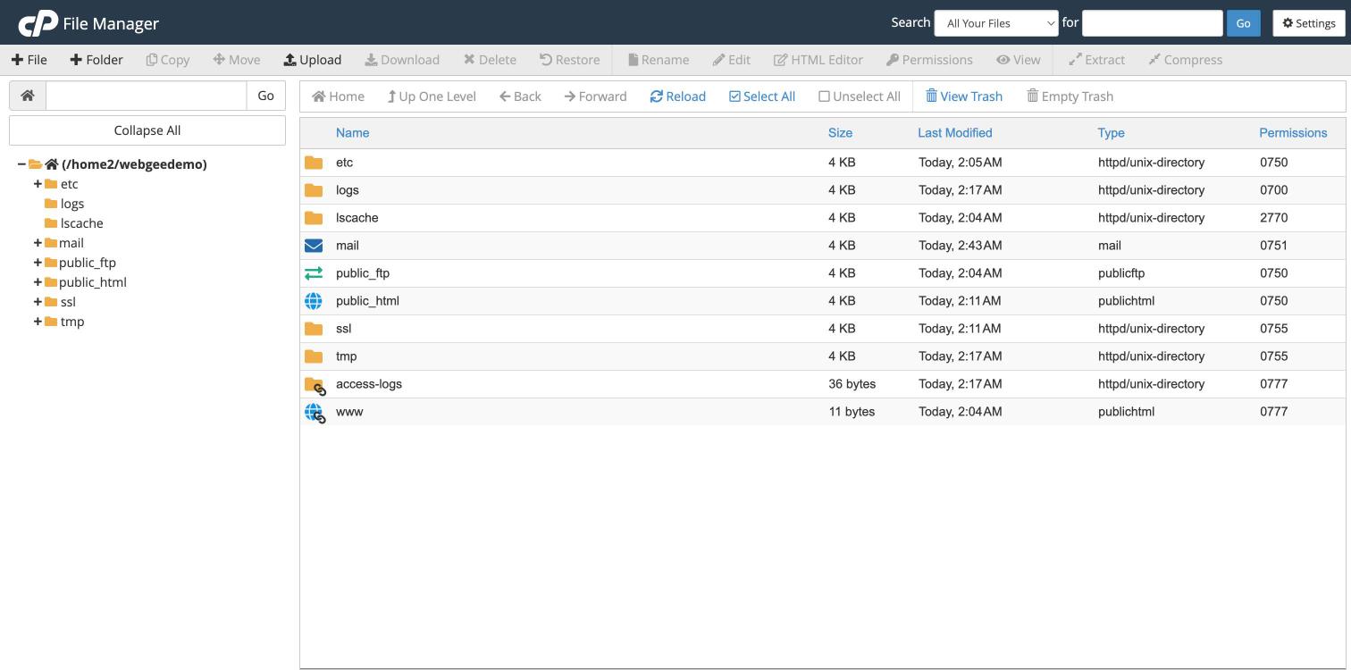
Task: Click the Delete toolbar button
Action: coord(490,60)
